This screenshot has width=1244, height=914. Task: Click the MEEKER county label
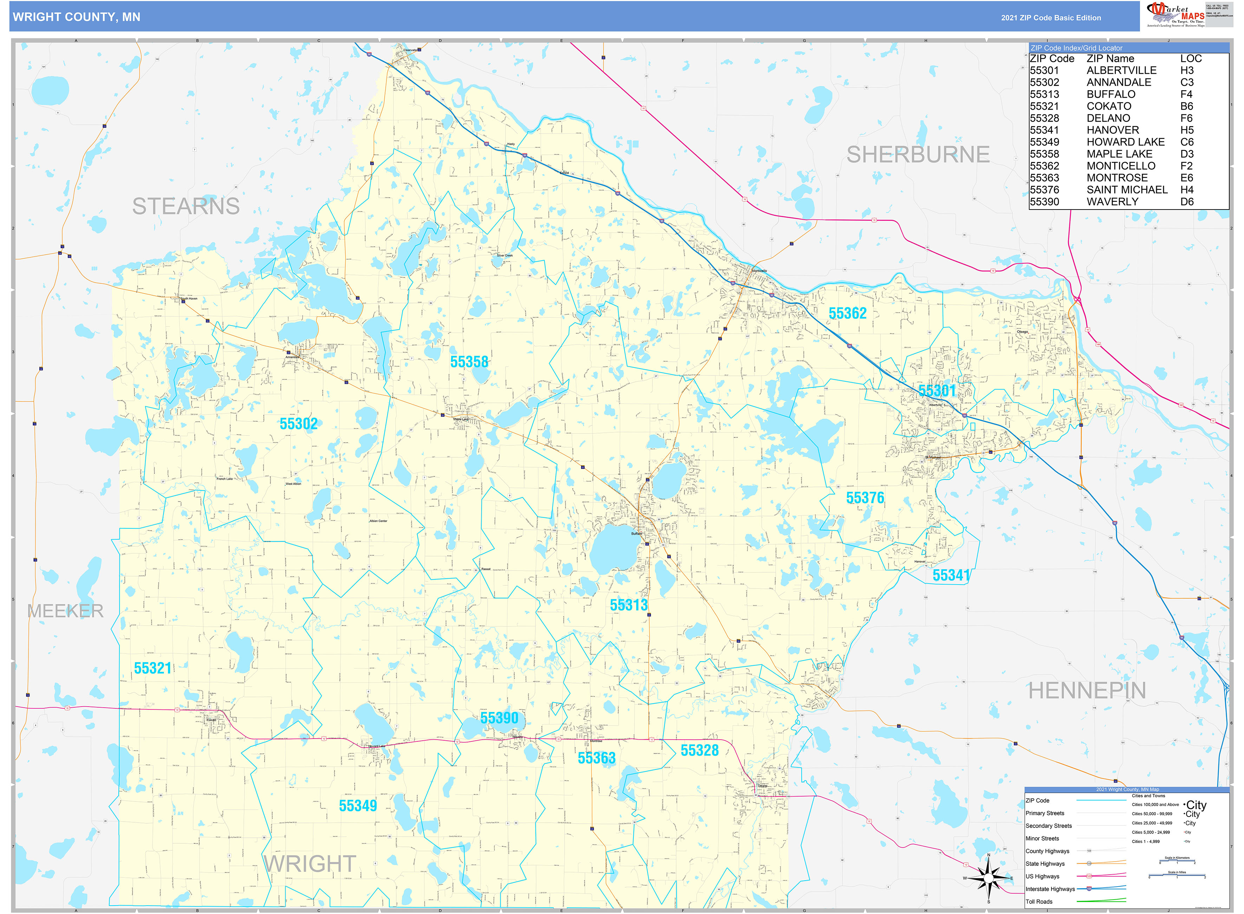pyautogui.click(x=65, y=611)
